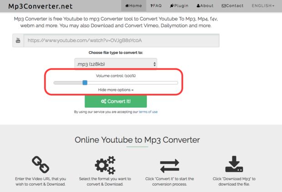Collapse options via Hide more options

click(x=116, y=90)
